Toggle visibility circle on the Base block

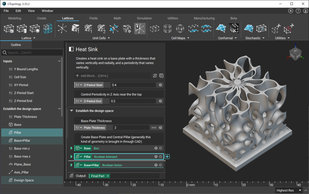pos(161,148)
